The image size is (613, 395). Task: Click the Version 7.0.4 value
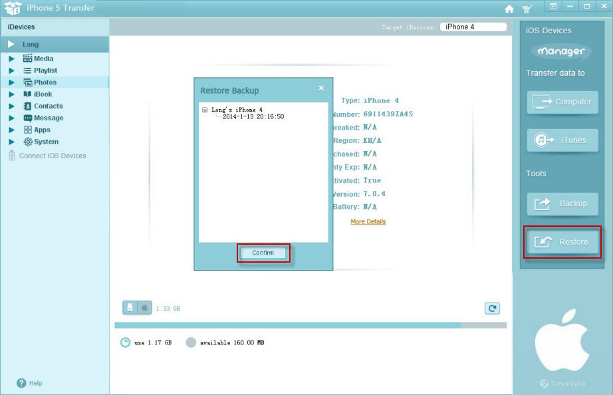click(x=374, y=194)
